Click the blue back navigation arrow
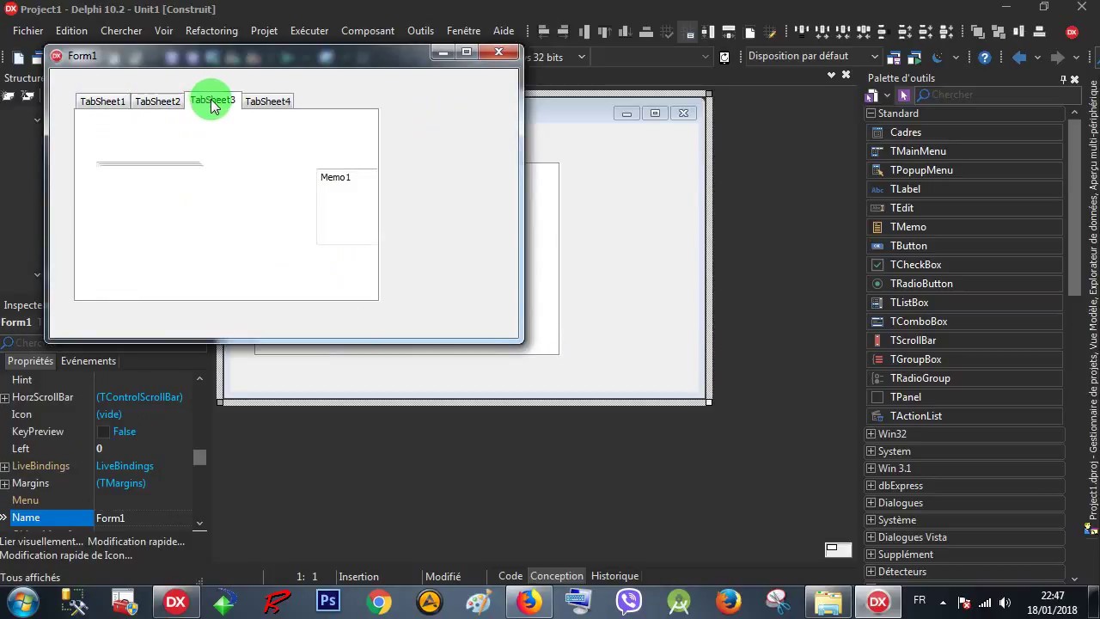Image resolution: width=1100 pixels, height=619 pixels. (1019, 57)
